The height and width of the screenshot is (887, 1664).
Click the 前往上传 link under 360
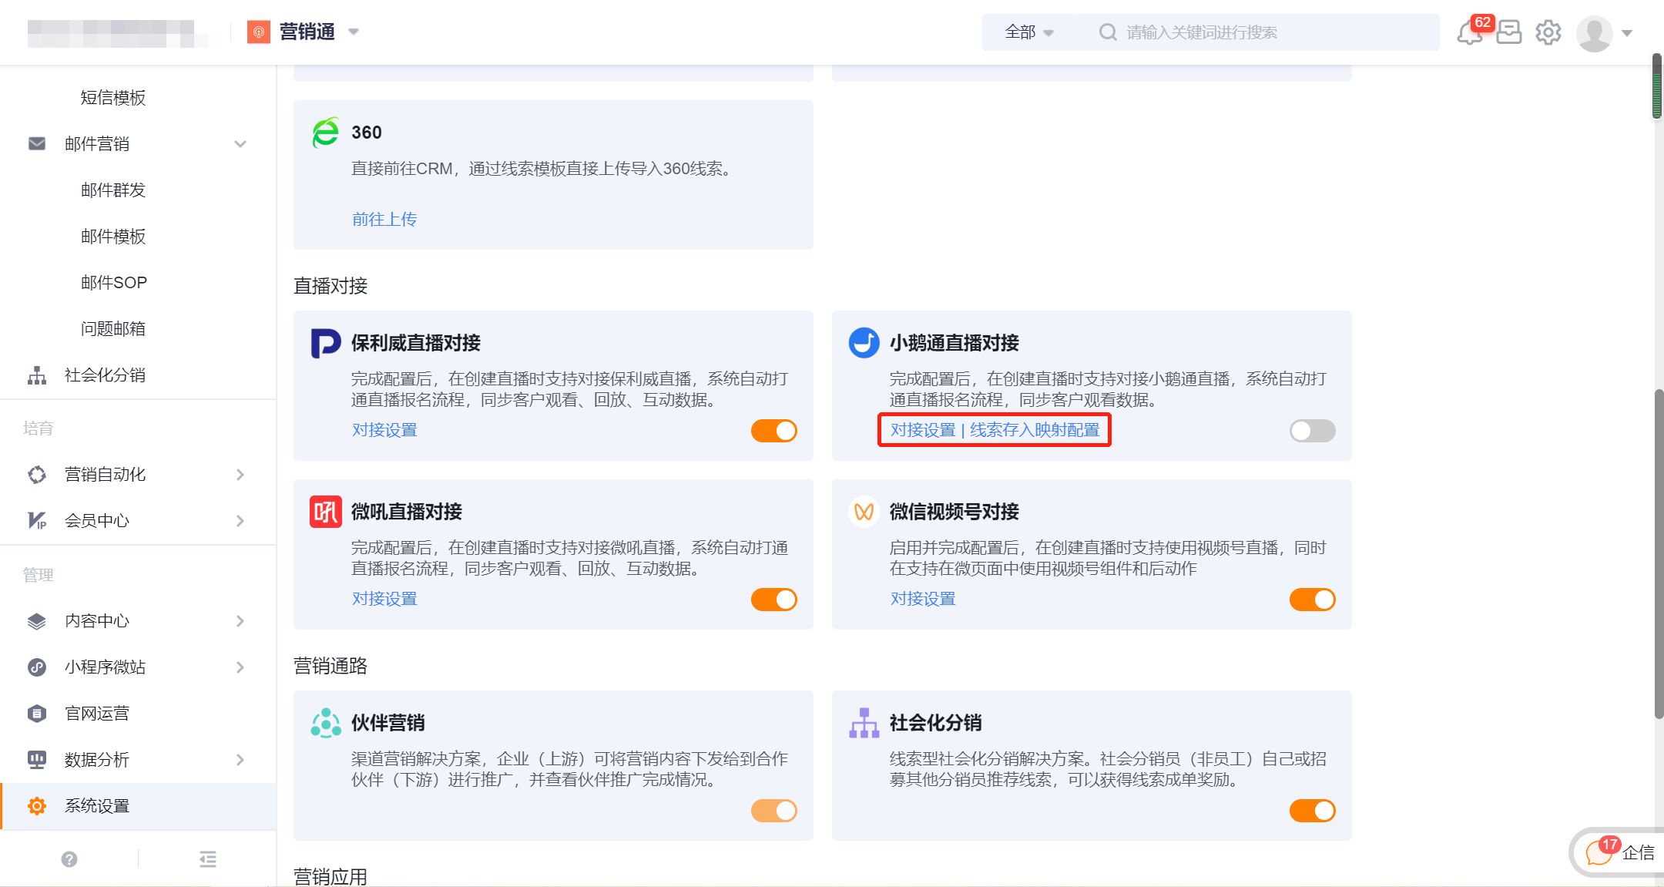[x=384, y=220]
